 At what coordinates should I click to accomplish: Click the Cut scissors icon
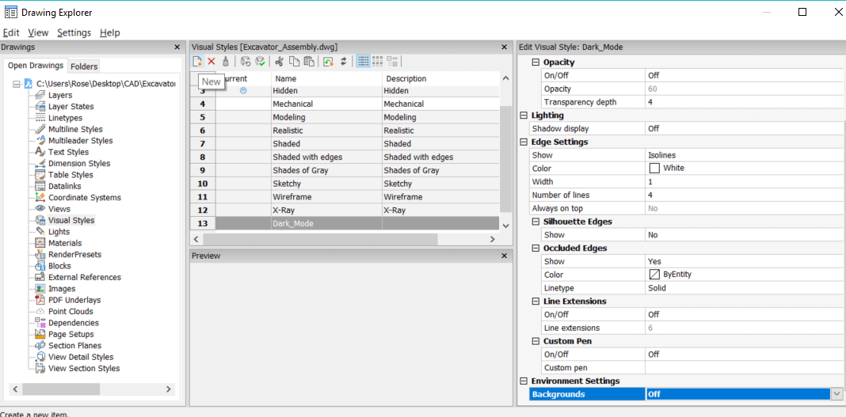click(x=280, y=62)
